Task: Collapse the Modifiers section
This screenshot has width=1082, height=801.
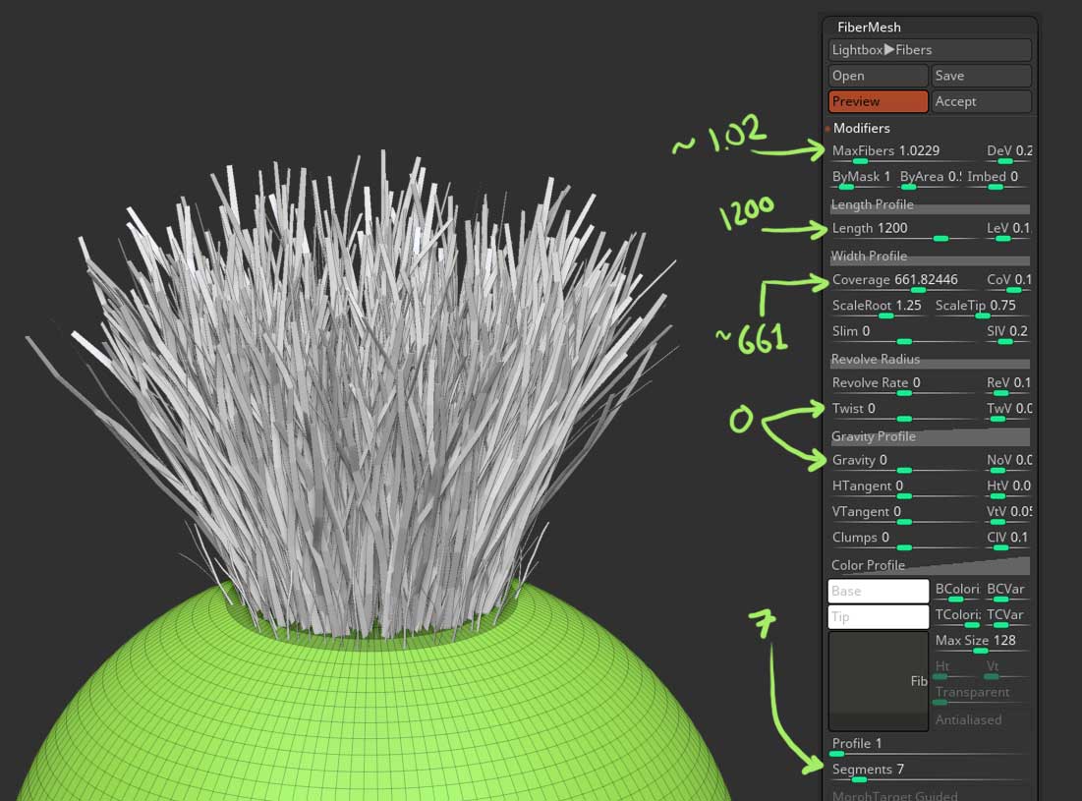Action: coord(861,129)
